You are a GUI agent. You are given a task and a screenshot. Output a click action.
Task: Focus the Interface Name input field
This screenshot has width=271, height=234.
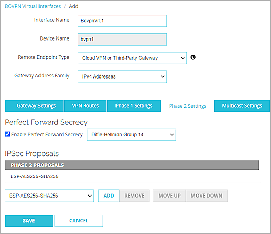(x=122, y=21)
